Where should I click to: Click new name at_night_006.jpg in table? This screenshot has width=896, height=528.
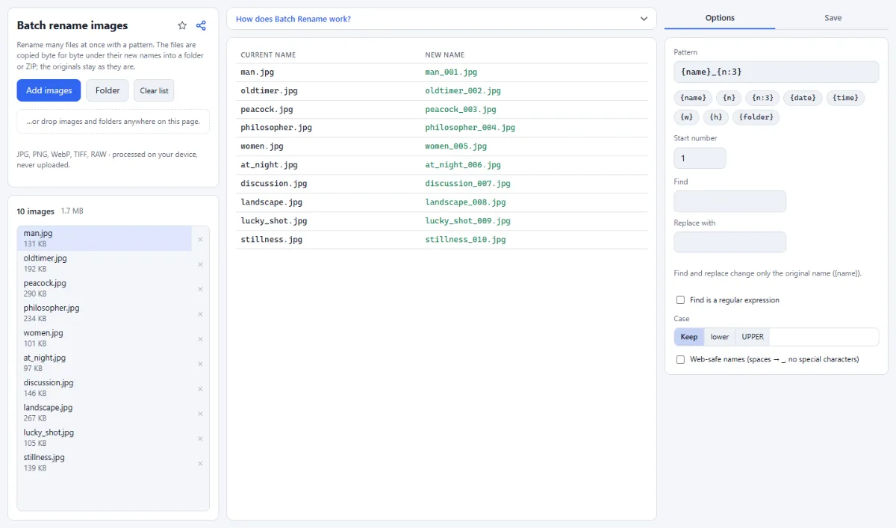click(x=463, y=165)
